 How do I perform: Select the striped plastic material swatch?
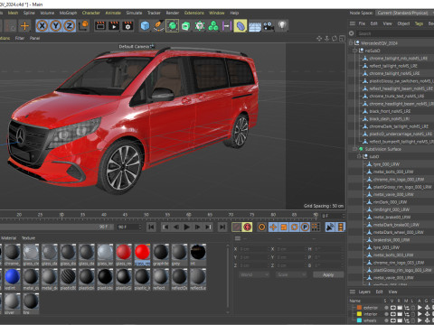coord(68,276)
